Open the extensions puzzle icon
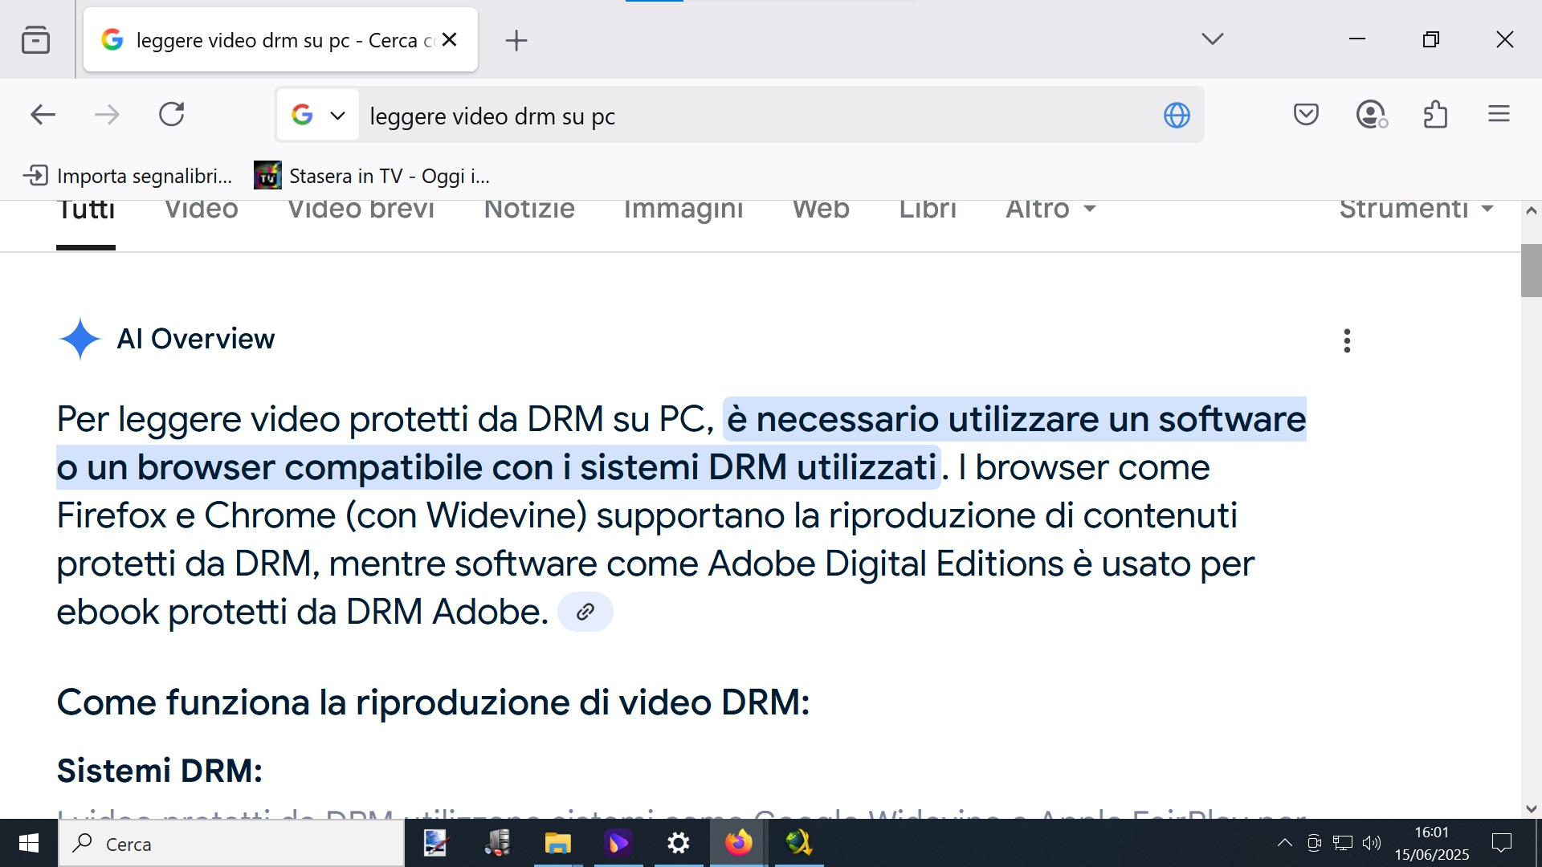Image resolution: width=1542 pixels, height=867 pixels. (1435, 115)
